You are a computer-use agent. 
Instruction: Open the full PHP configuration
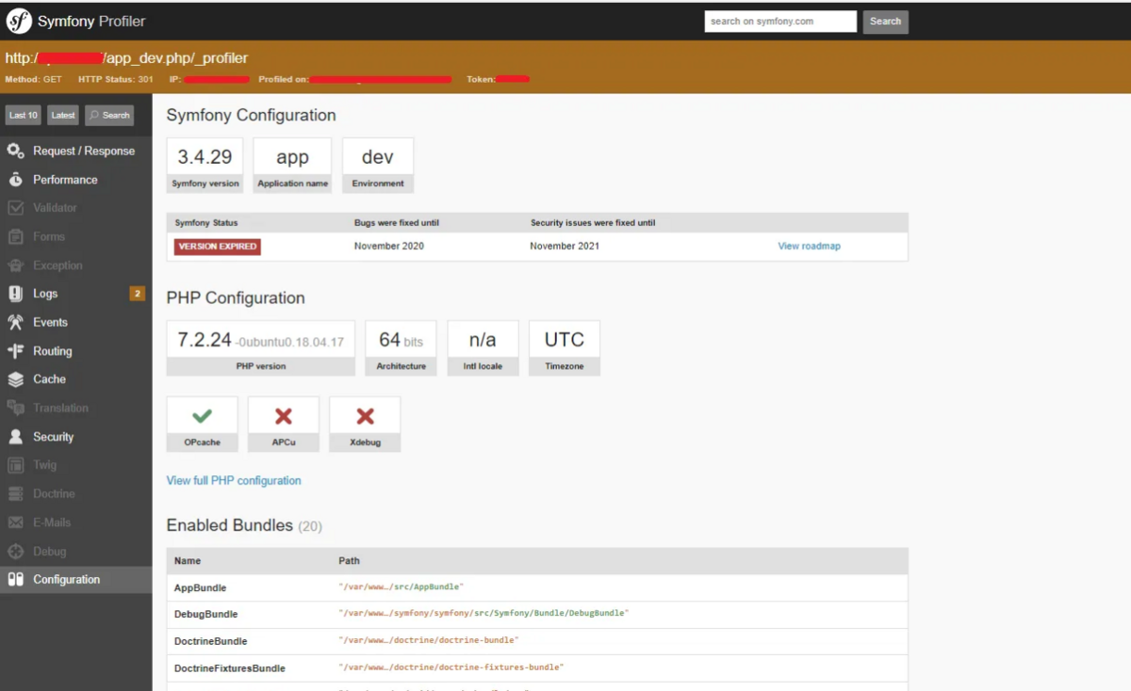[x=234, y=479]
